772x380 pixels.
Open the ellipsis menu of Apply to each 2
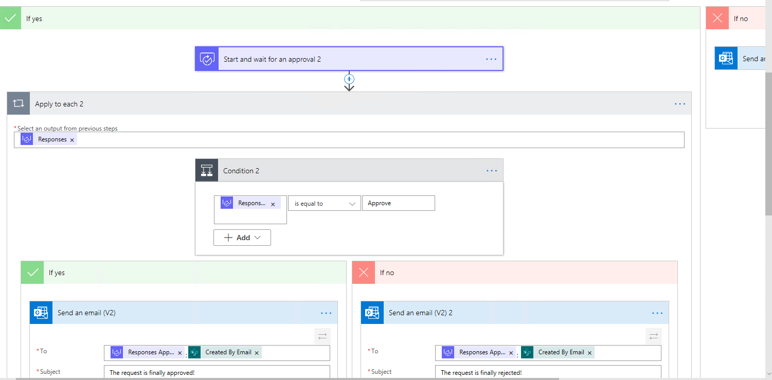click(x=680, y=104)
